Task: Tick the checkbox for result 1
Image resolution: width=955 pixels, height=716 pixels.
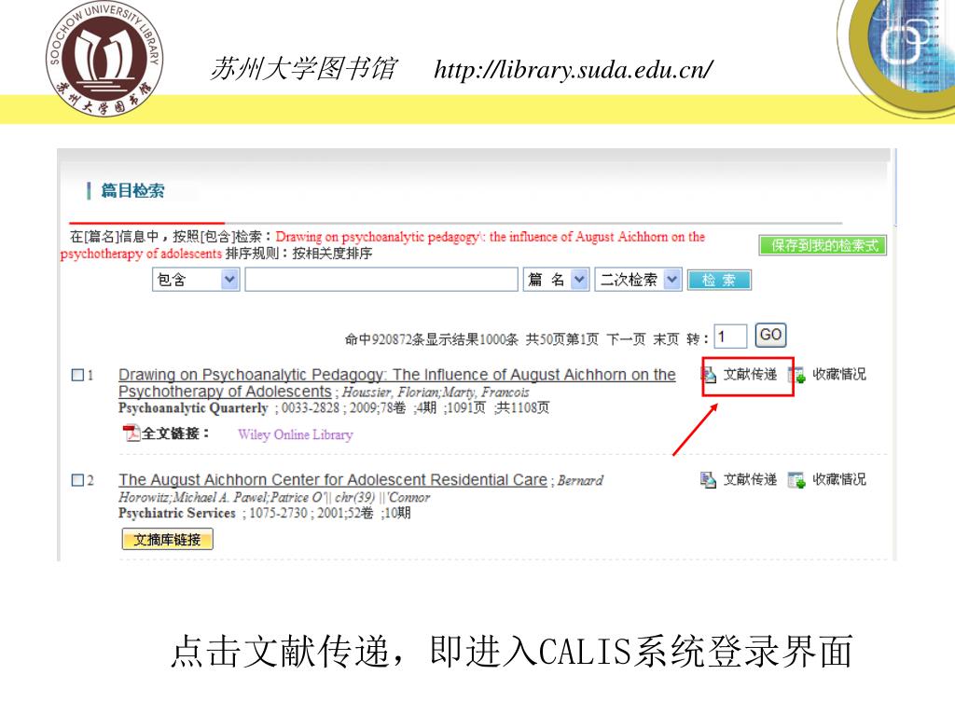Action: [x=78, y=375]
